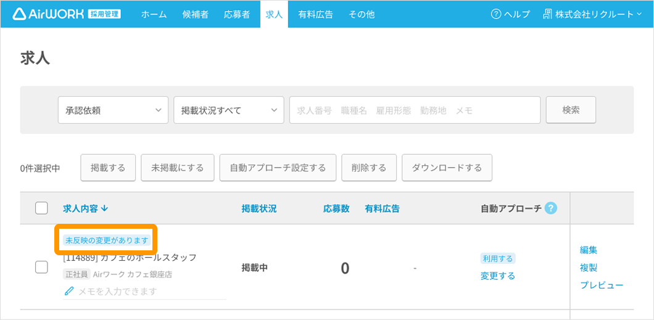Switch to the その他 tab
This screenshot has width=654, height=320.
point(362,14)
